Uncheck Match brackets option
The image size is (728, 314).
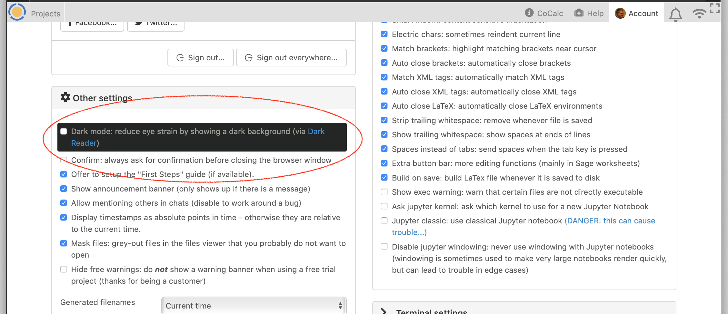tap(384, 49)
